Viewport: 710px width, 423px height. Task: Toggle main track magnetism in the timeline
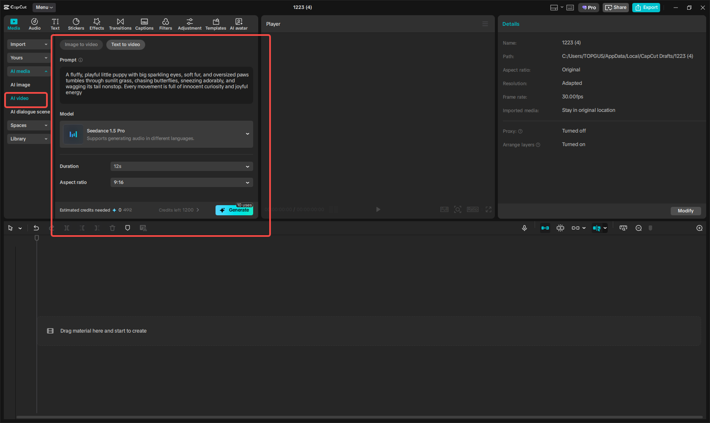[x=545, y=228]
